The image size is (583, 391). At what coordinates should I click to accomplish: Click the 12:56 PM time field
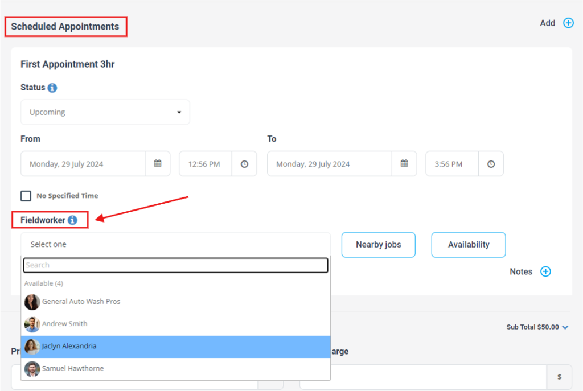pos(205,163)
